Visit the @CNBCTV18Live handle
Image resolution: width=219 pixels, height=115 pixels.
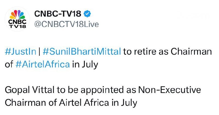tap(66, 24)
